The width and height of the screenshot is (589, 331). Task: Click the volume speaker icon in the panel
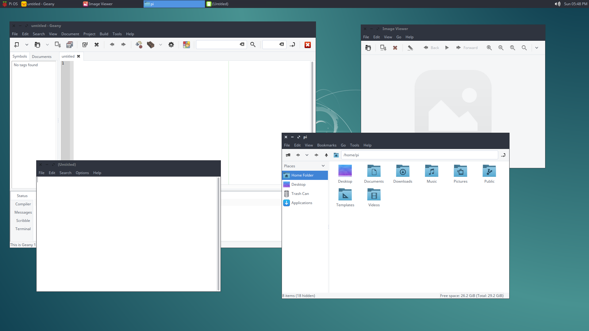coord(557,4)
